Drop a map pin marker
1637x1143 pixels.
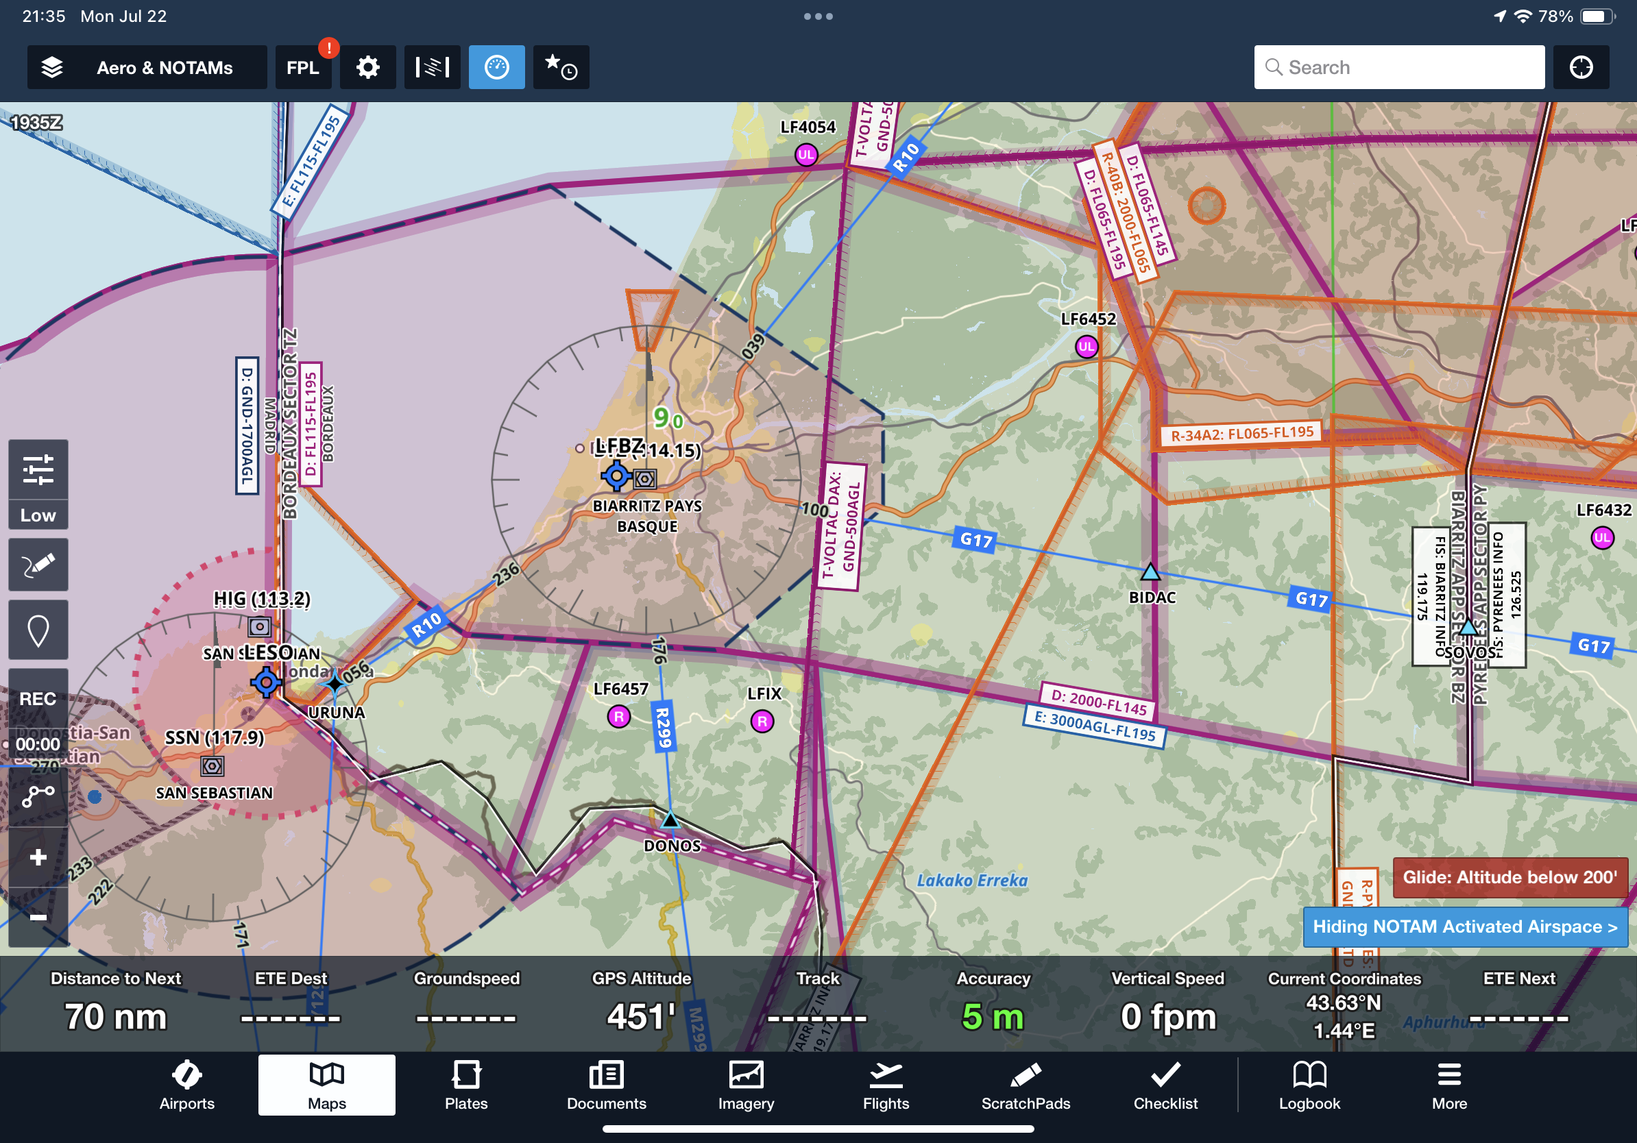tap(38, 630)
